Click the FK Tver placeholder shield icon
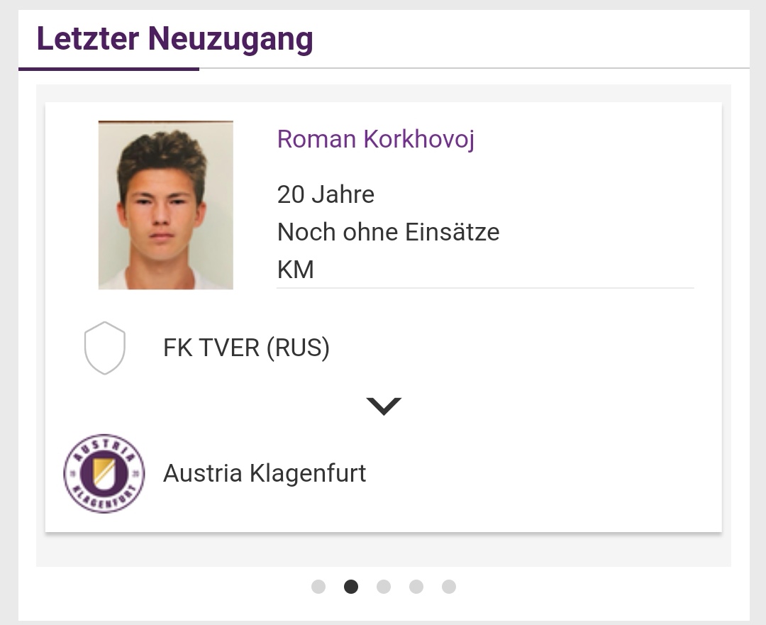 pos(105,348)
